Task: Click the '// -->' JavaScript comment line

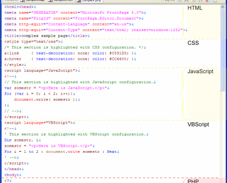Action: (x=13, y=111)
